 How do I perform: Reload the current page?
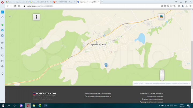point(15,6)
